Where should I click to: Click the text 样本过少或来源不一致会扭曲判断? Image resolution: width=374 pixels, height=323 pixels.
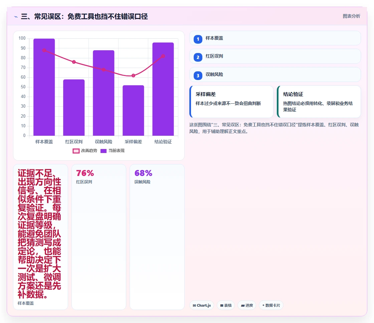pos(228,104)
